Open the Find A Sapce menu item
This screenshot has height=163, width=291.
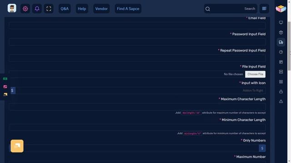128,9
